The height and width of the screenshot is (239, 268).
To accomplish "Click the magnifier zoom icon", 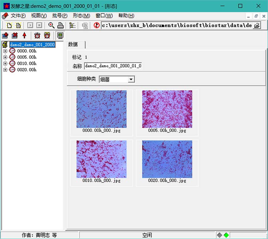I will click(x=51, y=25).
